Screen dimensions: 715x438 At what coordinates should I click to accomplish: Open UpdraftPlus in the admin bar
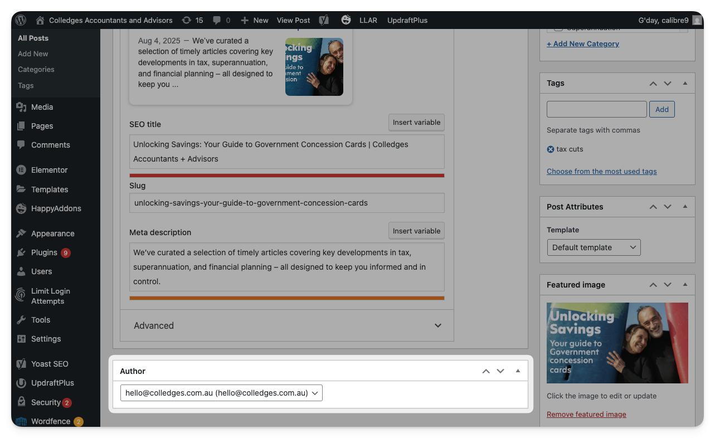click(x=407, y=20)
